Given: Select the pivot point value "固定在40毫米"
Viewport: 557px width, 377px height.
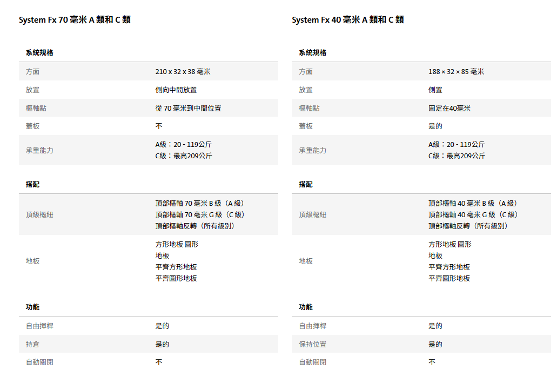Looking at the screenshot, I should click(x=449, y=108).
